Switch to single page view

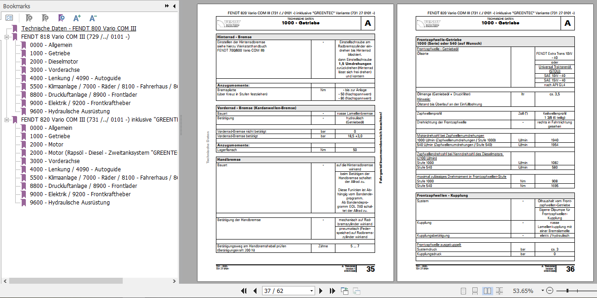[x=463, y=291]
